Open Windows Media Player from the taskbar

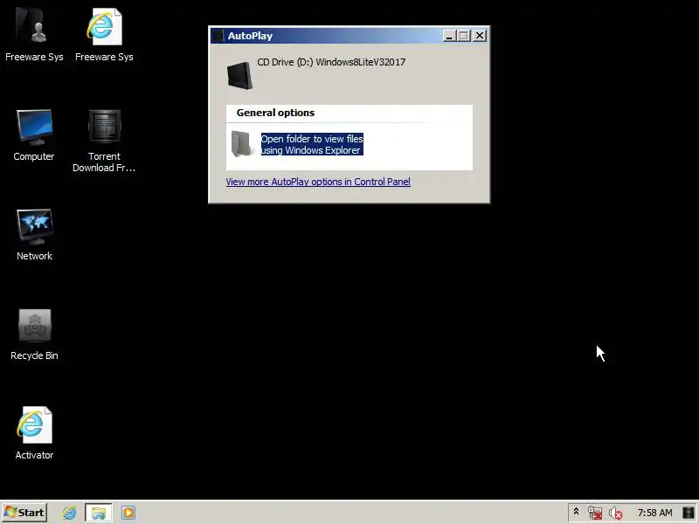coord(128,513)
